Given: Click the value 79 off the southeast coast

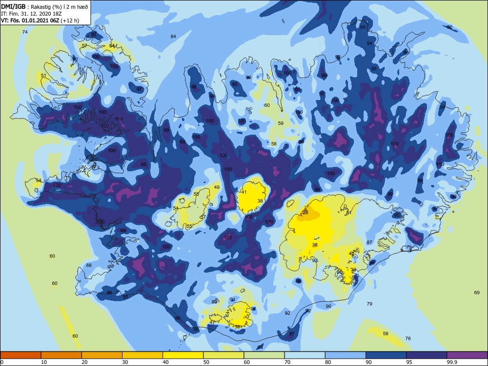Looking at the screenshot, I should [369, 304].
